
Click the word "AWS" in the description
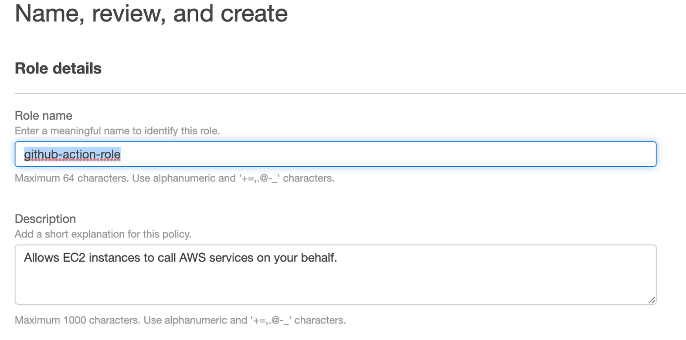192,258
